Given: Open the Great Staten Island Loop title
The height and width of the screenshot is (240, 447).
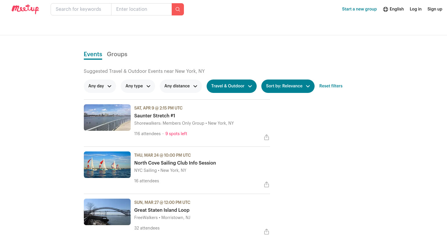Looking at the screenshot, I should tap(162, 210).
